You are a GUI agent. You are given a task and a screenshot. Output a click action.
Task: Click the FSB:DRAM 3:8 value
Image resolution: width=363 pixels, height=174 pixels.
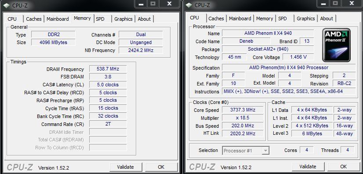tap(108, 77)
